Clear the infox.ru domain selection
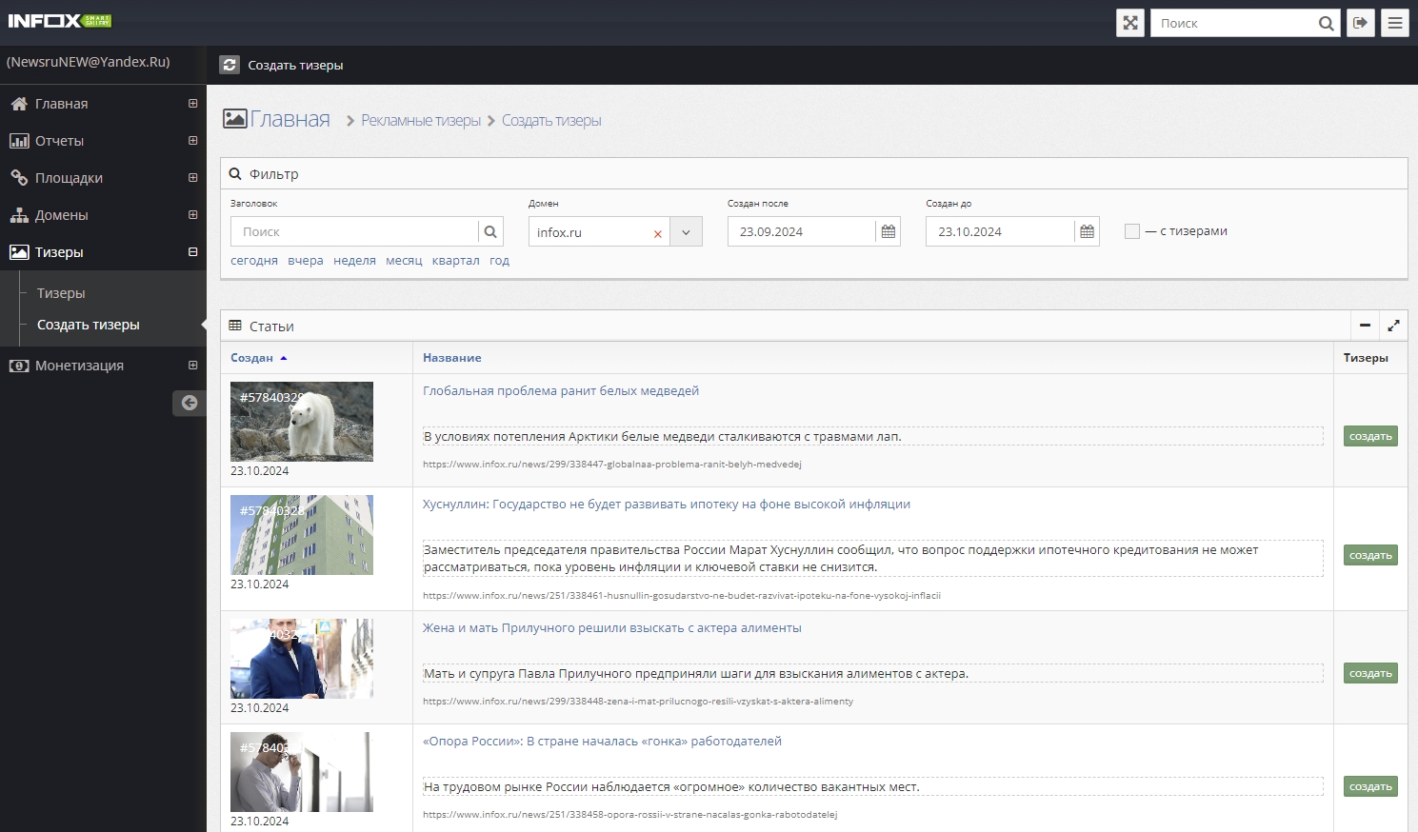The image size is (1418, 832). (657, 233)
